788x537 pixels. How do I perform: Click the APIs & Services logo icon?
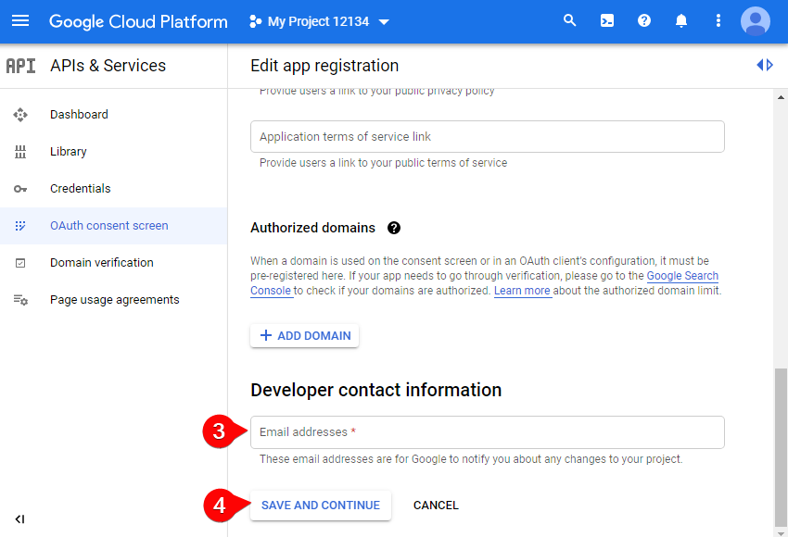(x=20, y=66)
